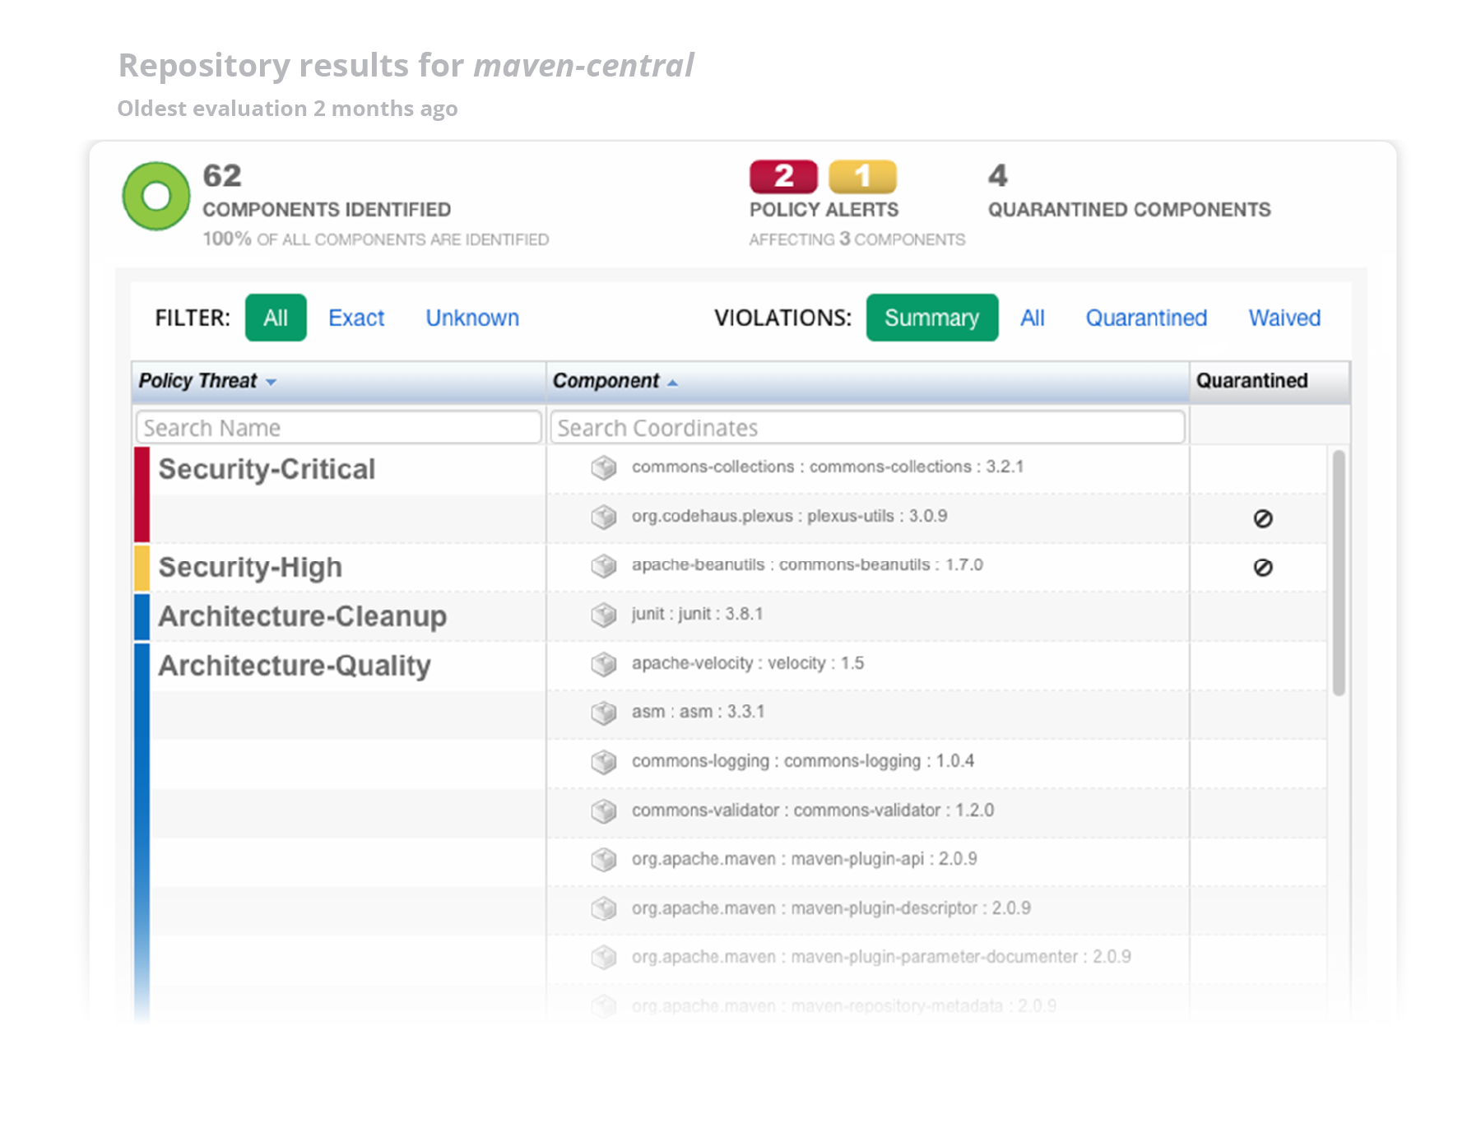The width and height of the screenshot is (1481, 1133).
Task: Select the Architecture-Quality policy threat
Action: 295,666
